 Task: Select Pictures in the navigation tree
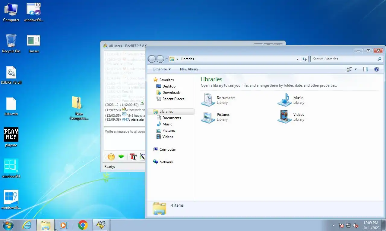[166, 130]
